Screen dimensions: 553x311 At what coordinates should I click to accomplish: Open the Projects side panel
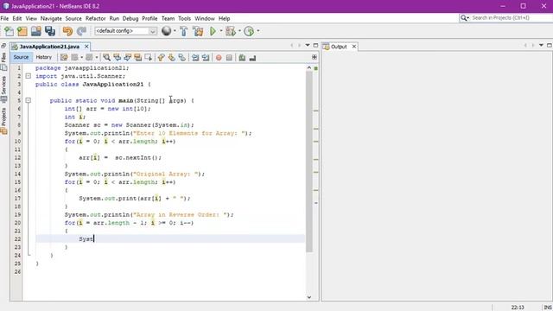pyautogui.click(x=3, y=121)
